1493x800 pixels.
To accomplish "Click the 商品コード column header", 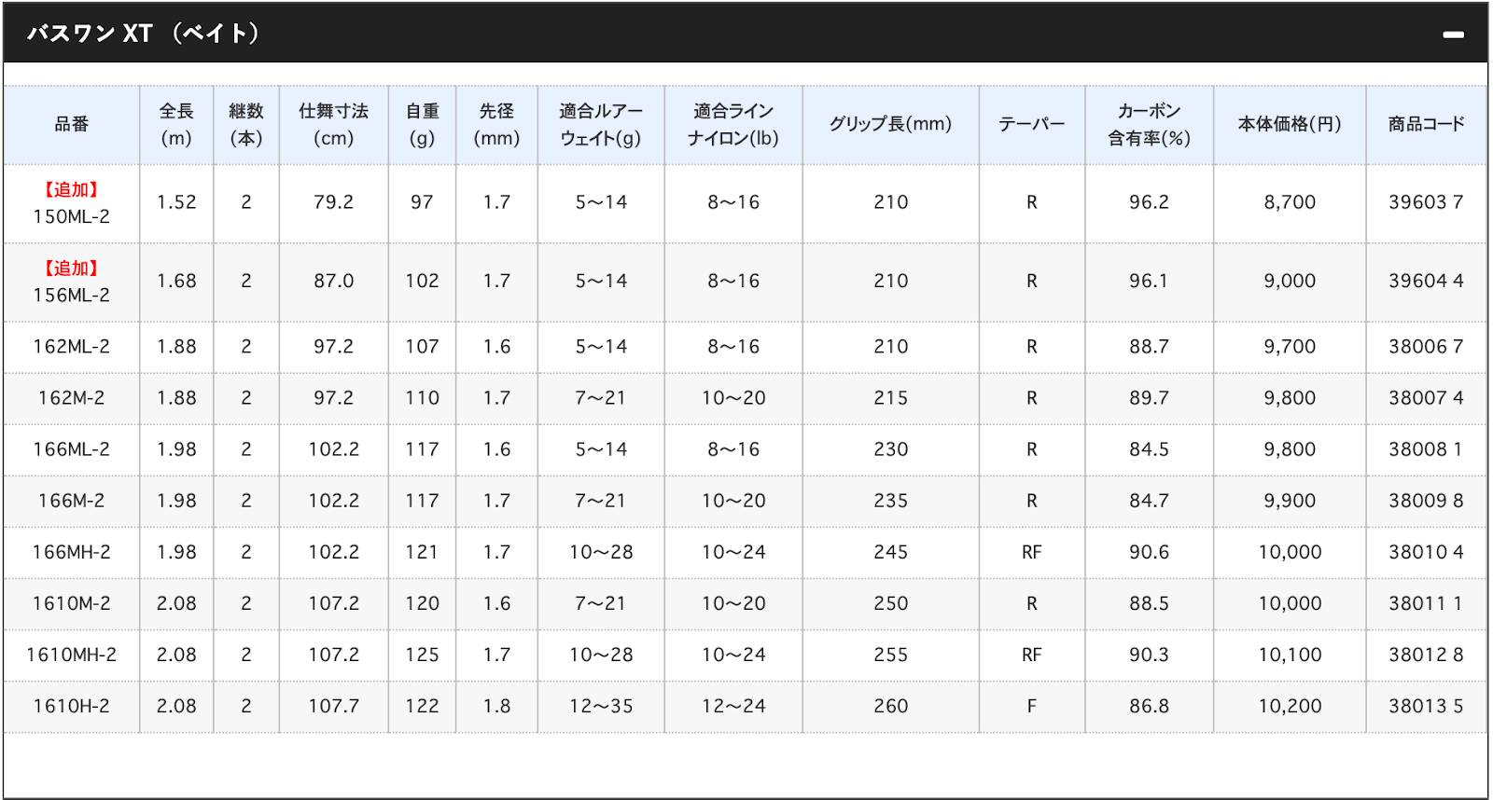I will coord(1425,124).
